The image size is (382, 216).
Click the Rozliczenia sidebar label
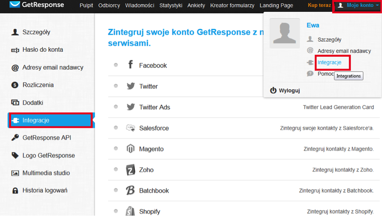click(x=38, y=85)
